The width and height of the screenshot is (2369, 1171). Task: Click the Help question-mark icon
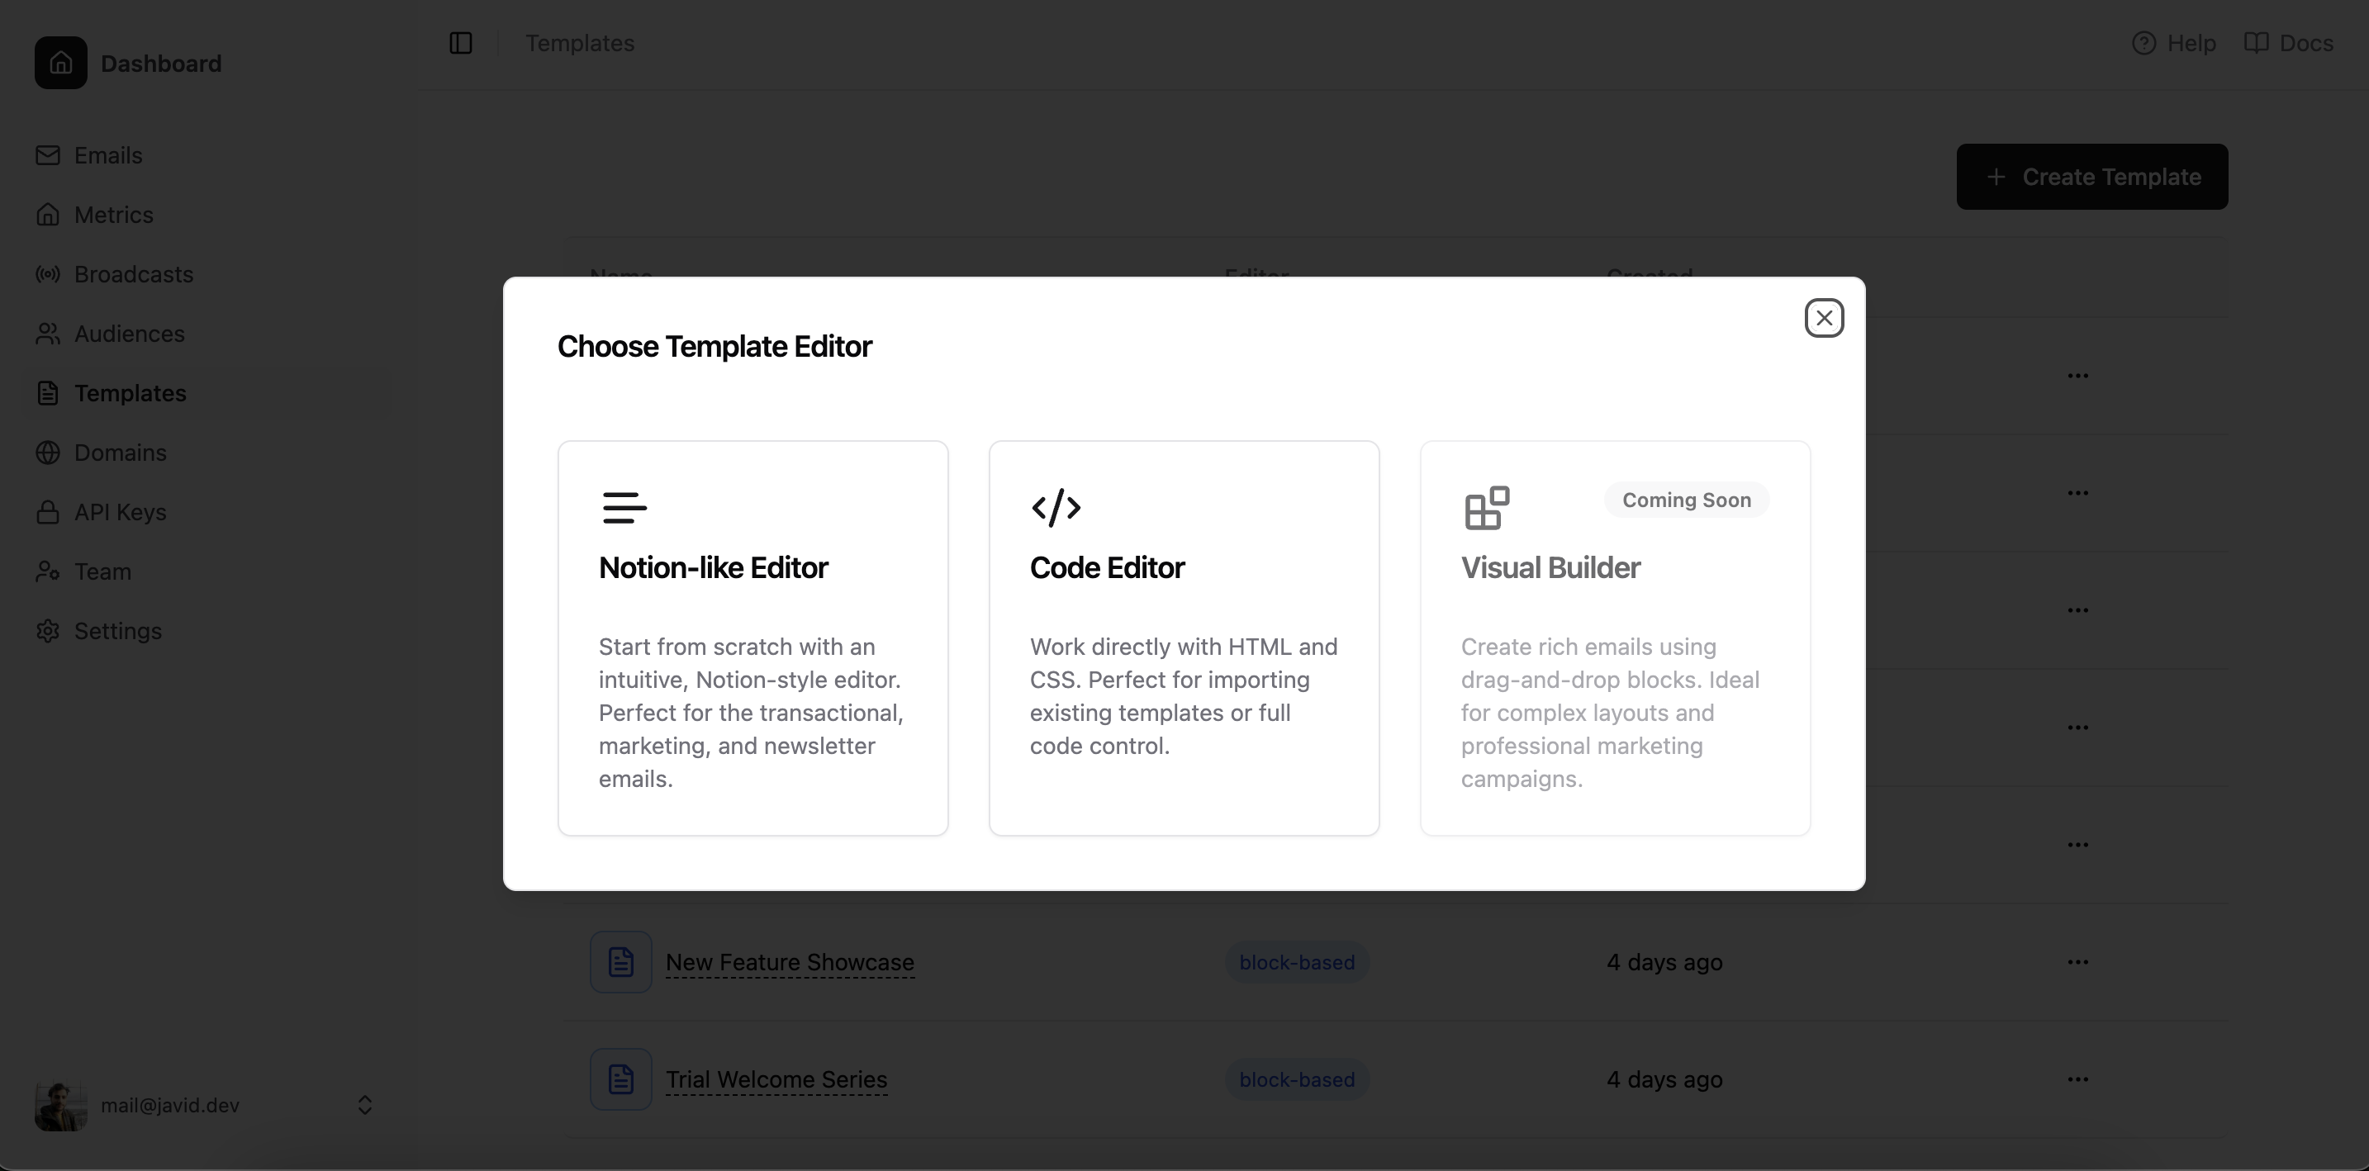point(2143,43)
